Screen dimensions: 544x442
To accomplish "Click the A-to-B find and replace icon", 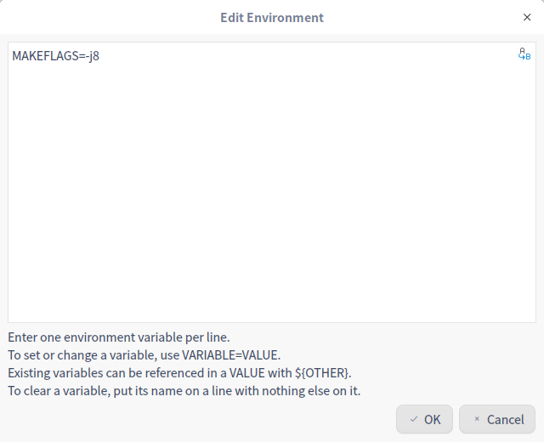I will pyautogui.click(x=524, y=54).
